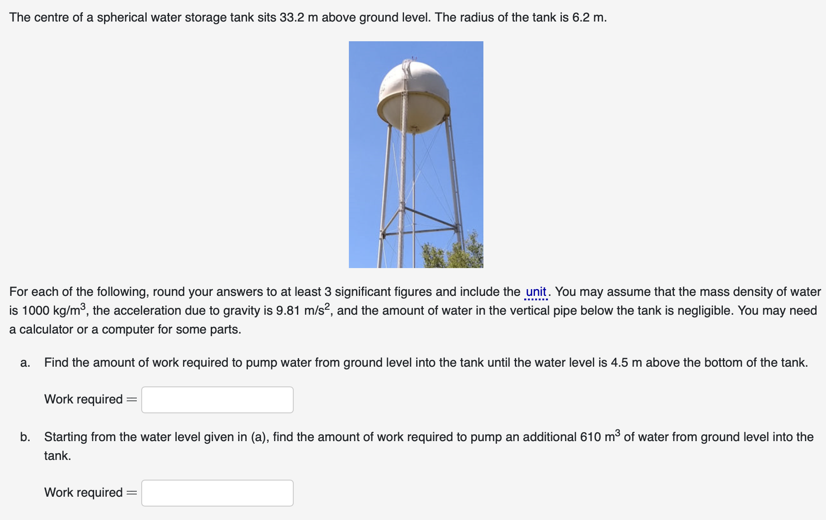Screen dimensions: 826x520
Task: Click the 'Work required =' label under part (b)
Action: 89,492
